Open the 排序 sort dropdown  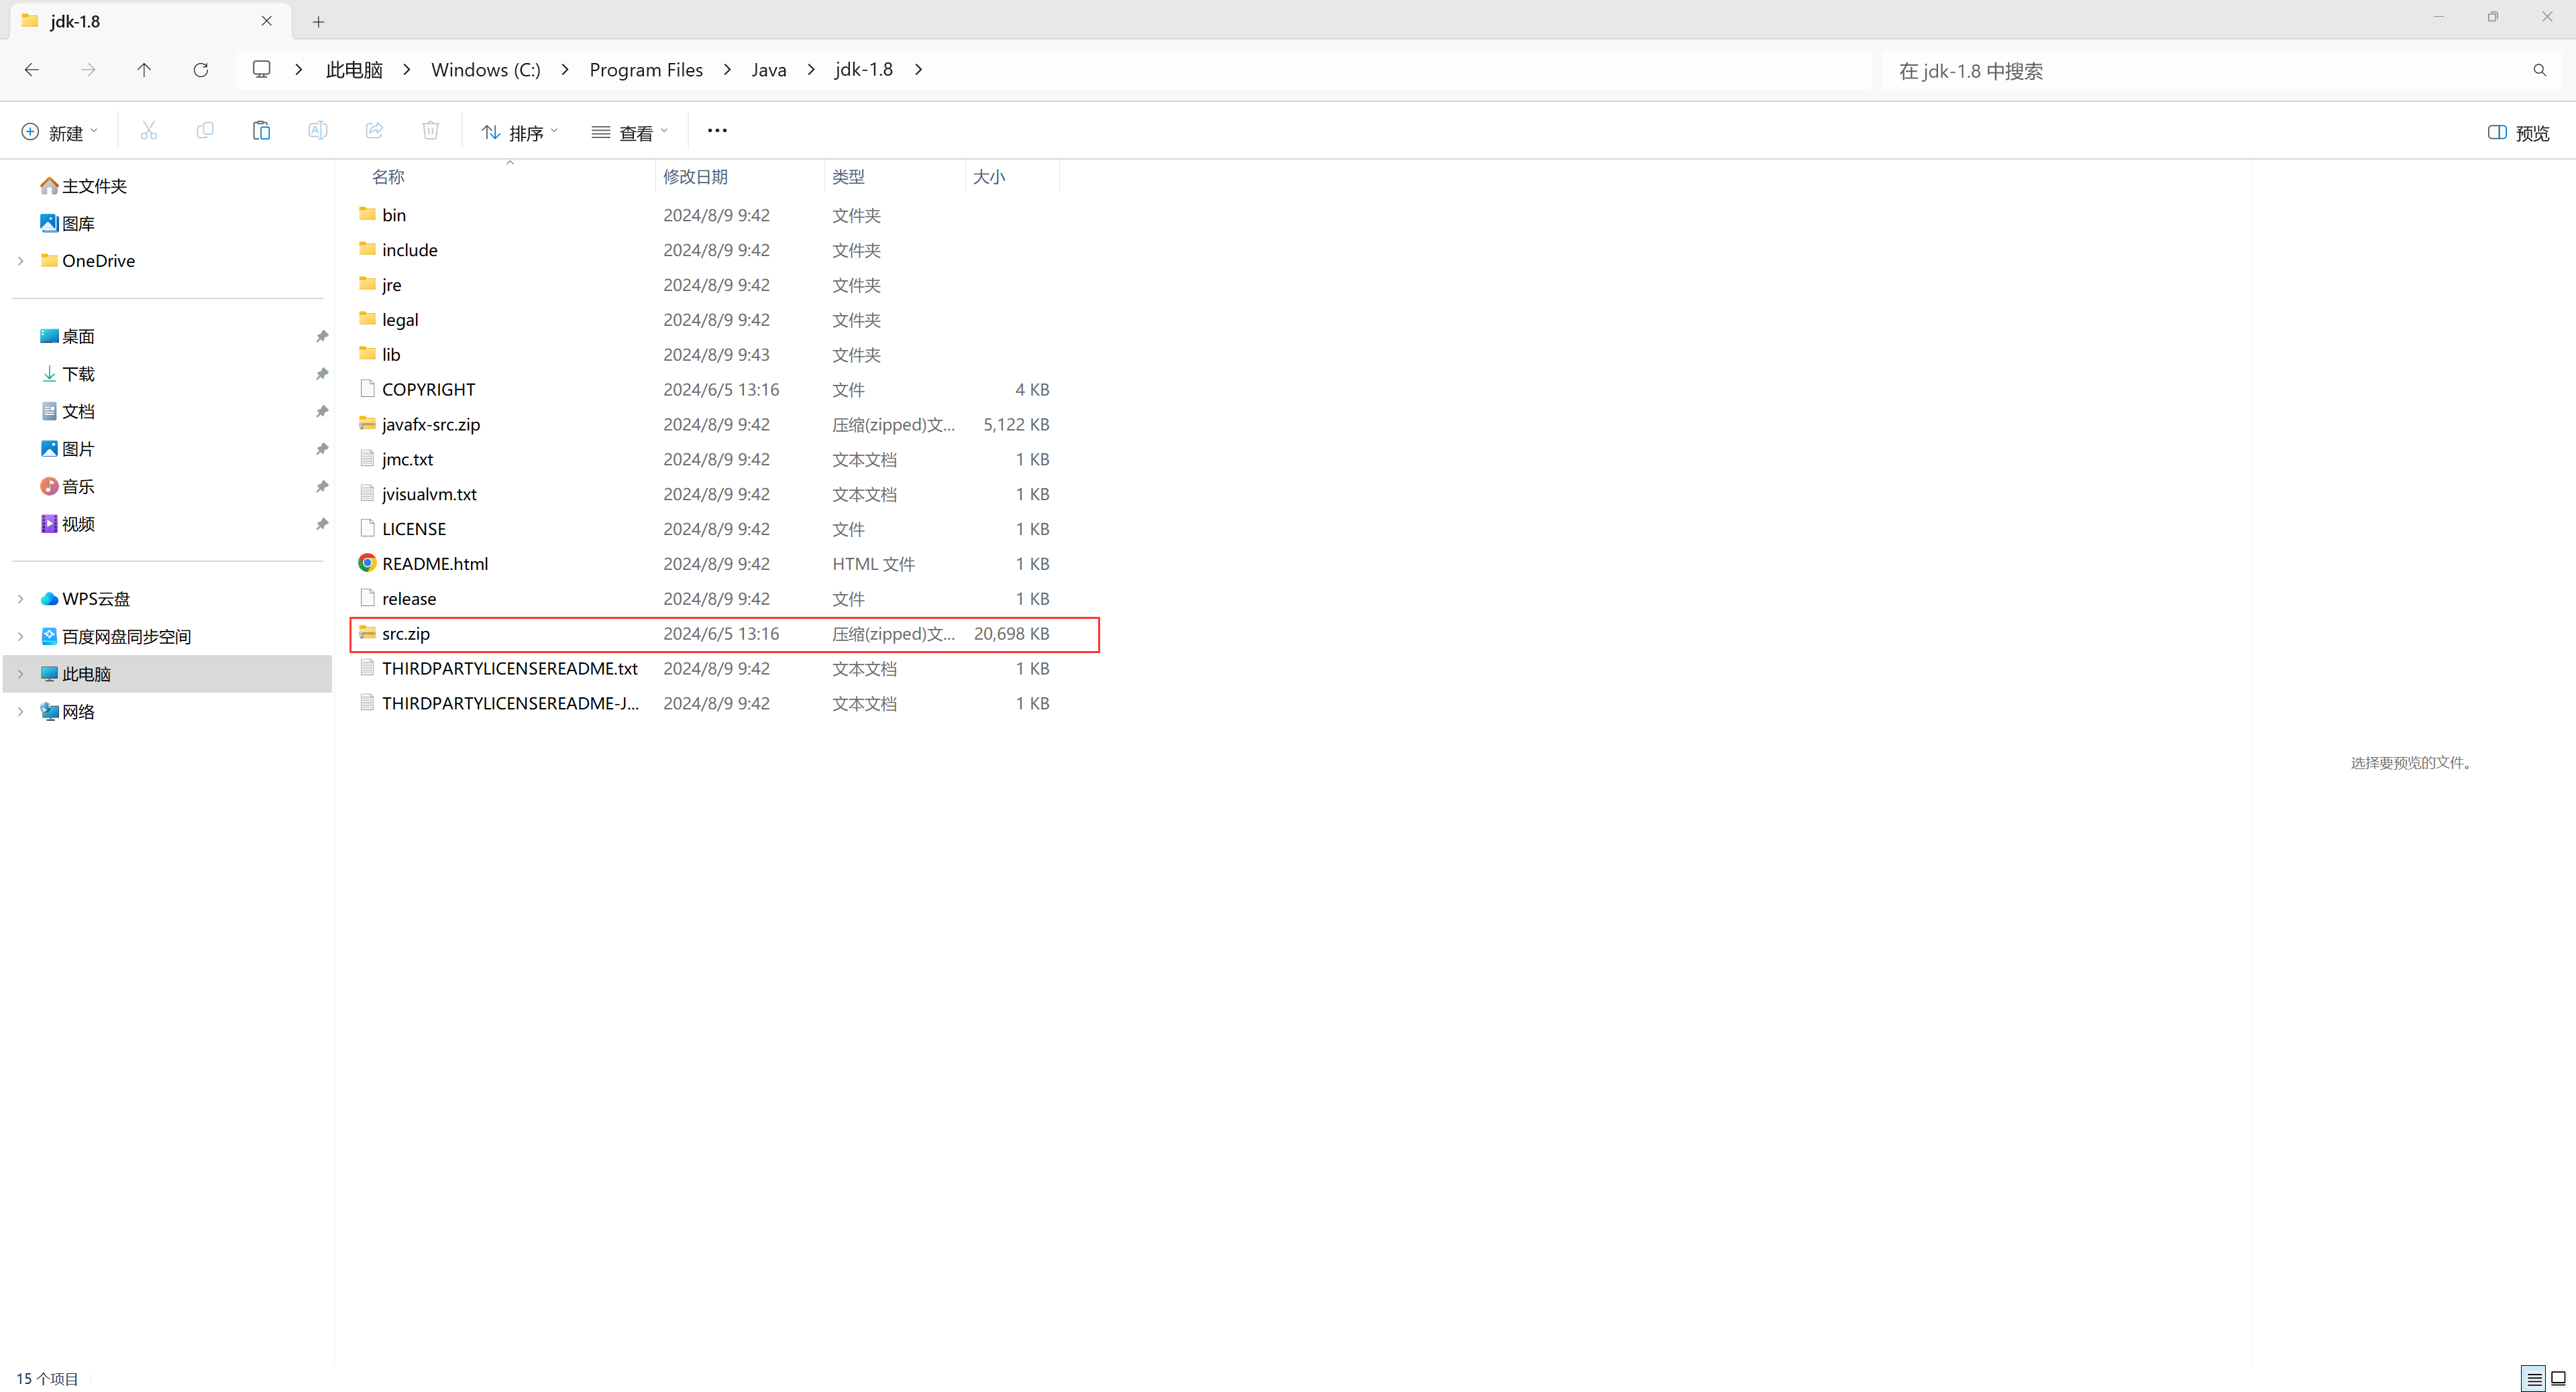pos(519,133)
